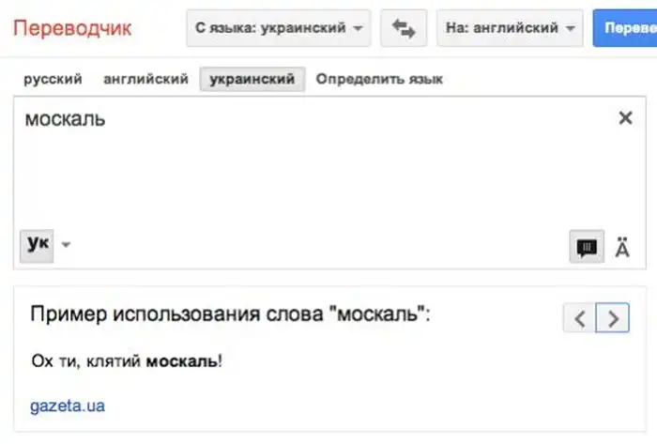Click the speech bubble icon
This screenshot has width=657, height=444.
click(x=587, y=248)
